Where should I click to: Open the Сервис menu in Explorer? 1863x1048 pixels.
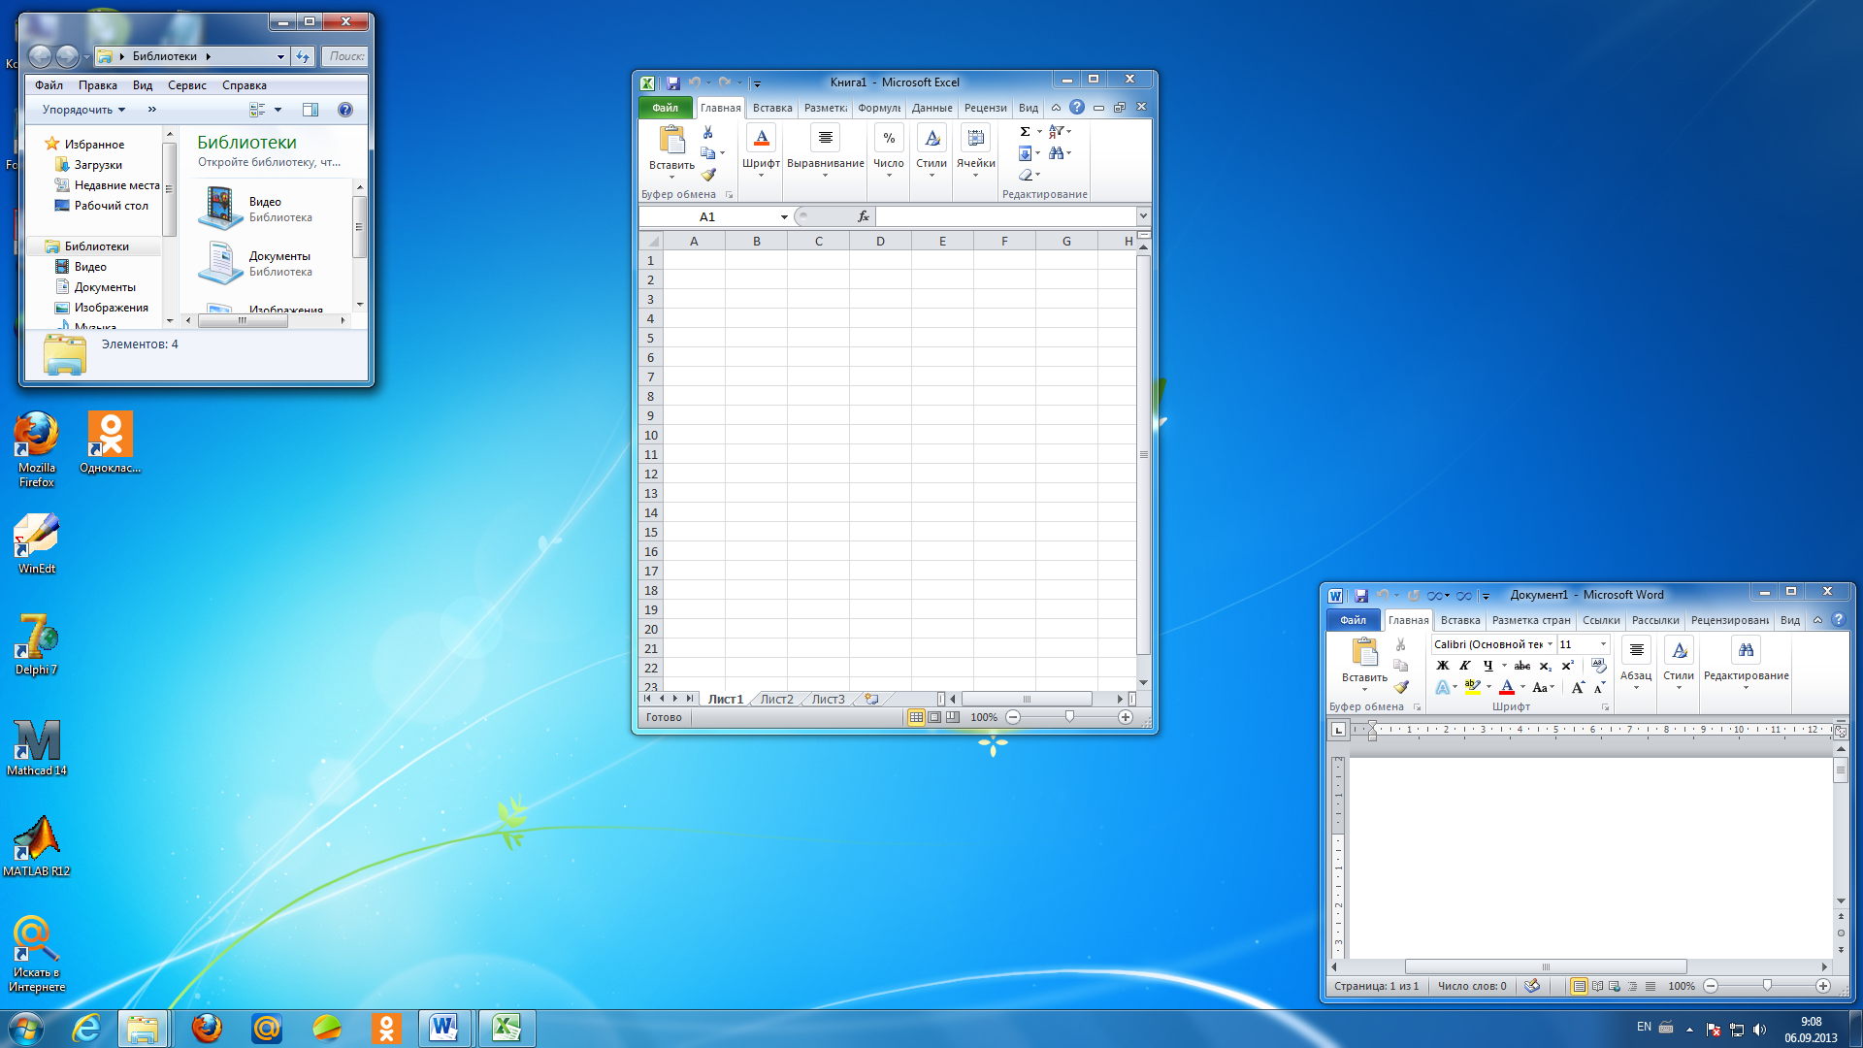[x=187, y=85]
